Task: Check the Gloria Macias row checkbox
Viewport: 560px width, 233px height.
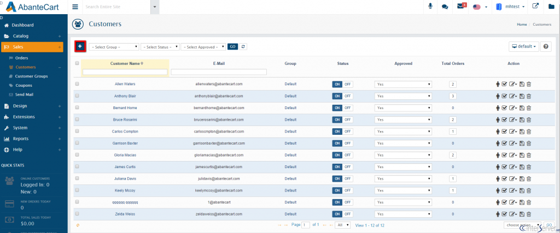Action: coord(77,154)
